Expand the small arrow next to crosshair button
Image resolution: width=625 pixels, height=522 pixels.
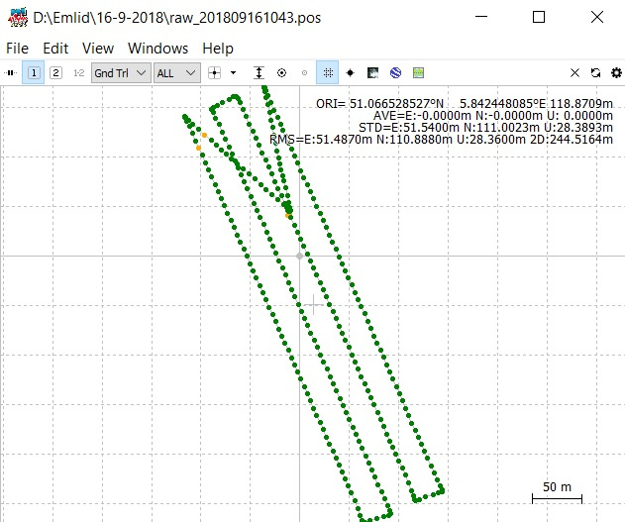pos(233,73)
